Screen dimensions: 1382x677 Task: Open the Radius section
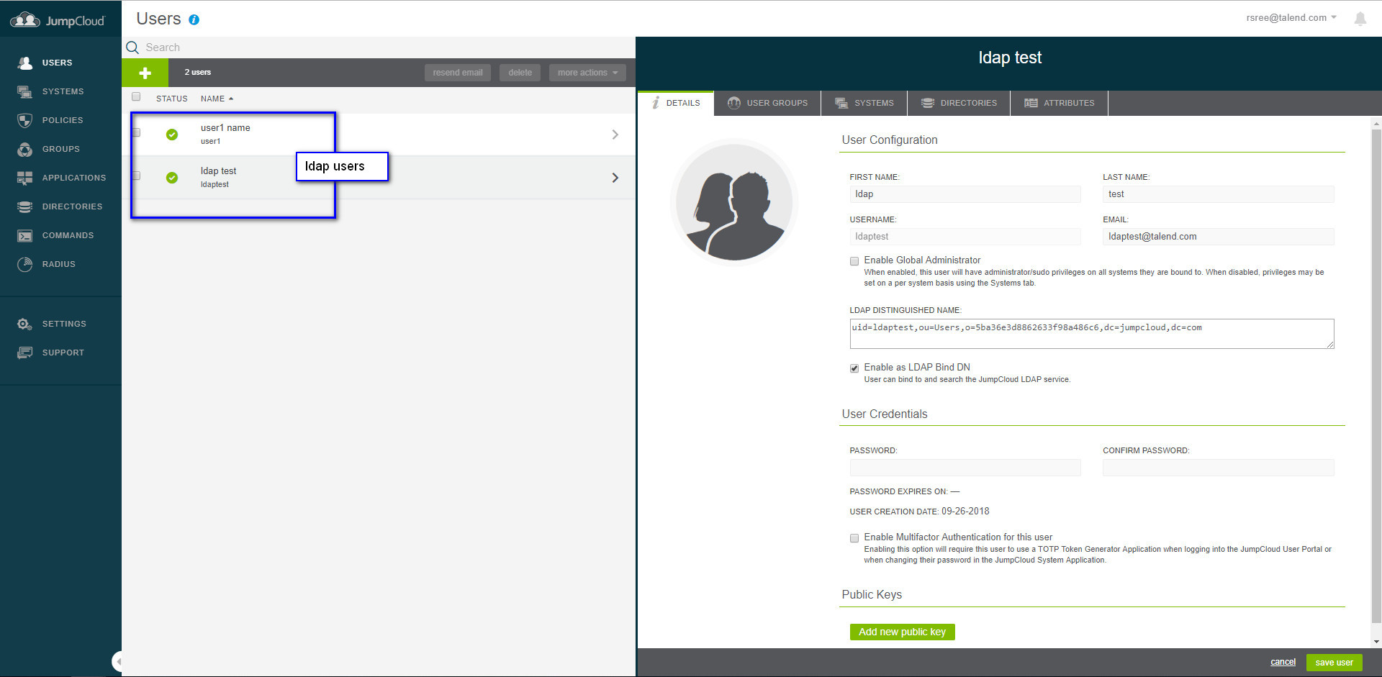60,264
